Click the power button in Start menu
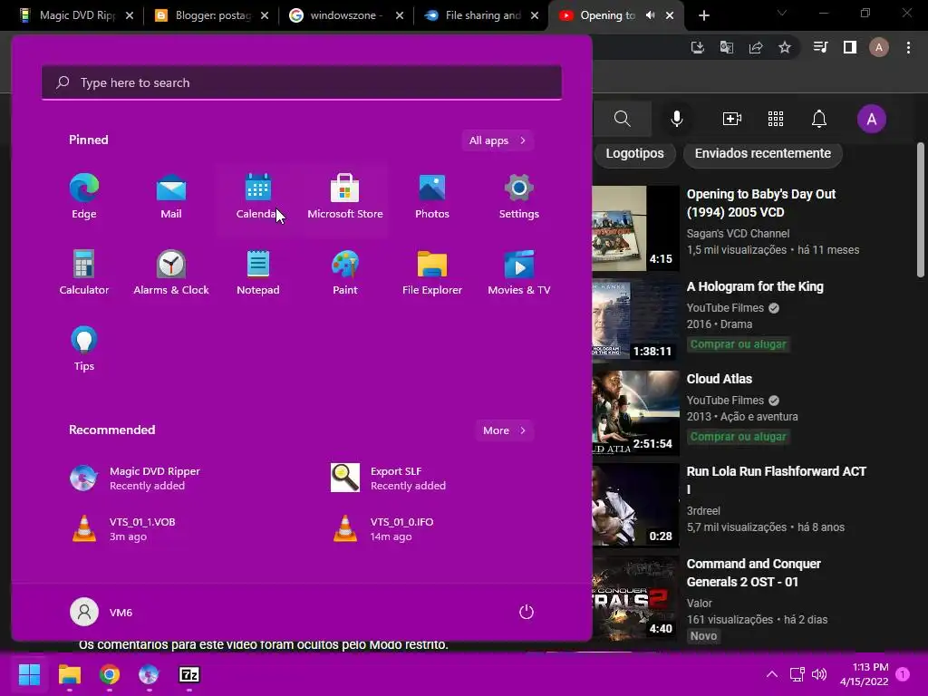Image resolution: width=928 pixels, height=696 pixels. (527, 612)
